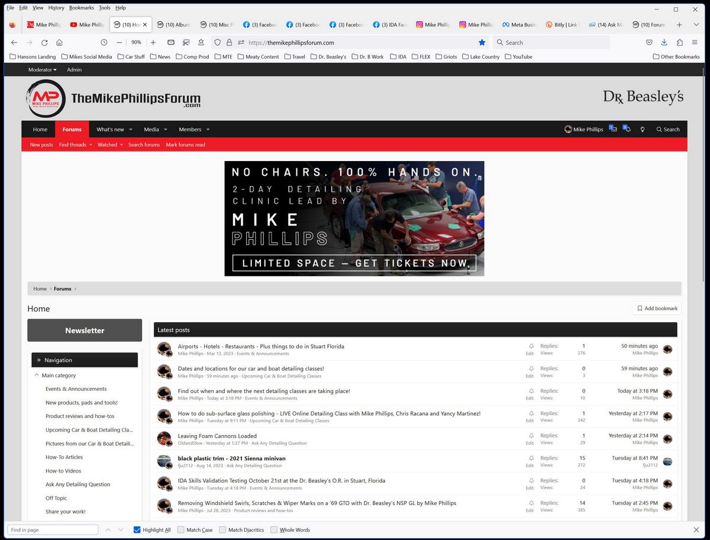
Task: Expand the What's new dropdown arrow
Action: (131, 130)
